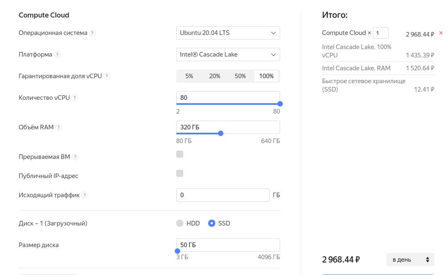Click the 'Итого:' heading
The height and width of the screenshot is (275, 448).
point(335,15)
